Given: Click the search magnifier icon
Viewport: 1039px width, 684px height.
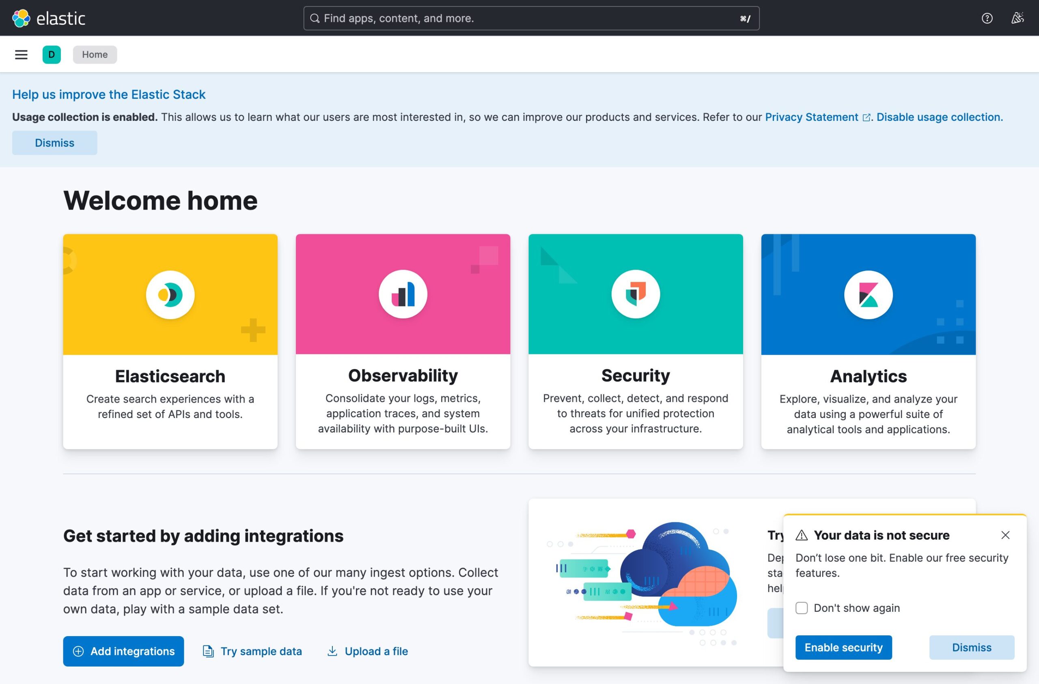Looking at the screenshot, I should pos(315,18).
